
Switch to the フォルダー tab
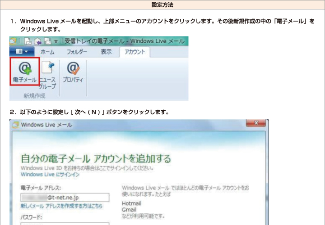pos(77,52)
